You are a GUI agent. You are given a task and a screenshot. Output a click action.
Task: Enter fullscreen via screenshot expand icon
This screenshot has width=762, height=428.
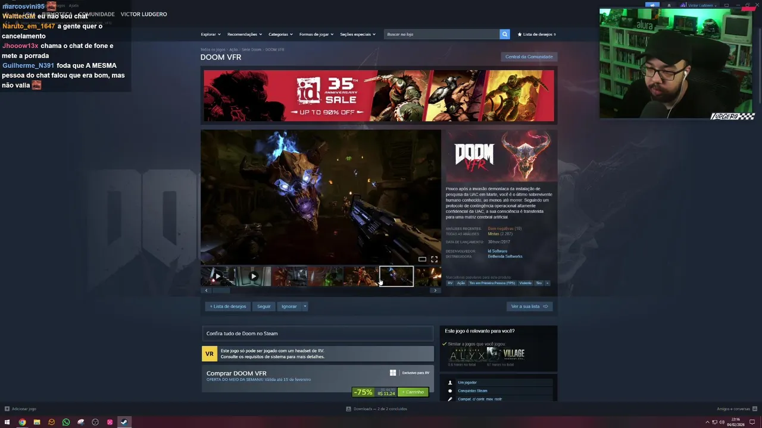pos(434,259)
